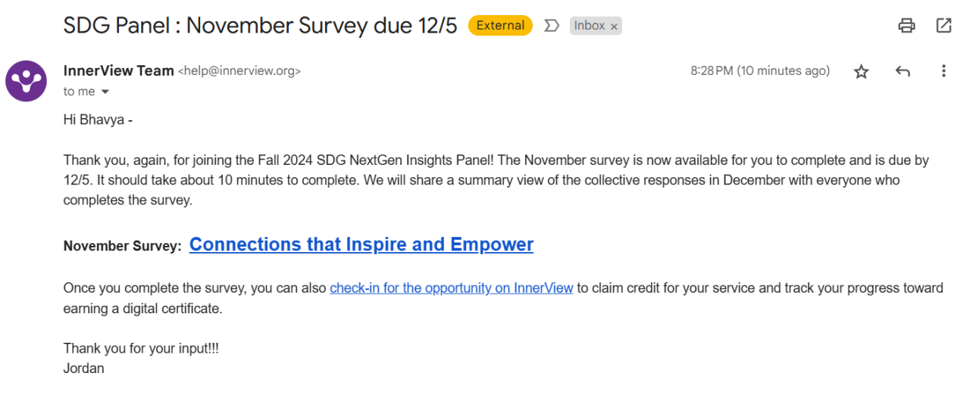Star this email message
970x395 pixels.
(x=862, y=71)
